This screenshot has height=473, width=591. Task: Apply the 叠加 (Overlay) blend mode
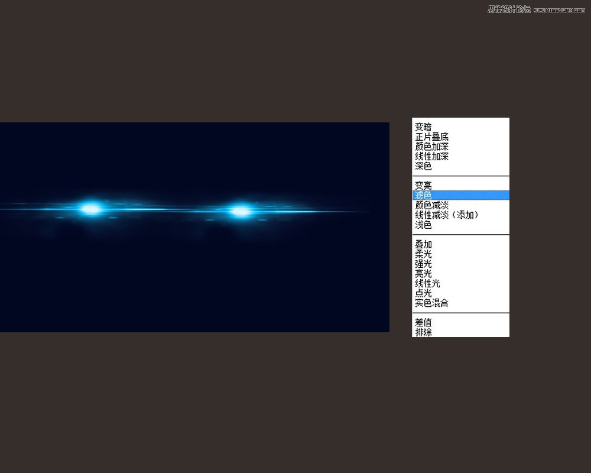point(423,244)
